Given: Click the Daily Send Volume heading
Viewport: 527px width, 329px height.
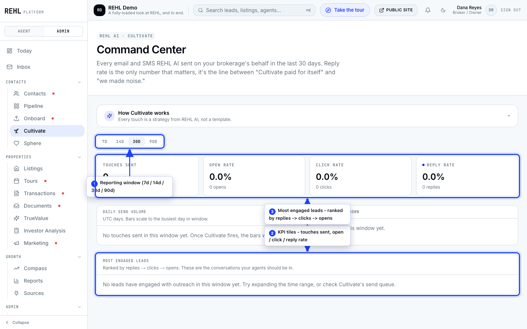Looking at the screenshot, I should 124,212.
